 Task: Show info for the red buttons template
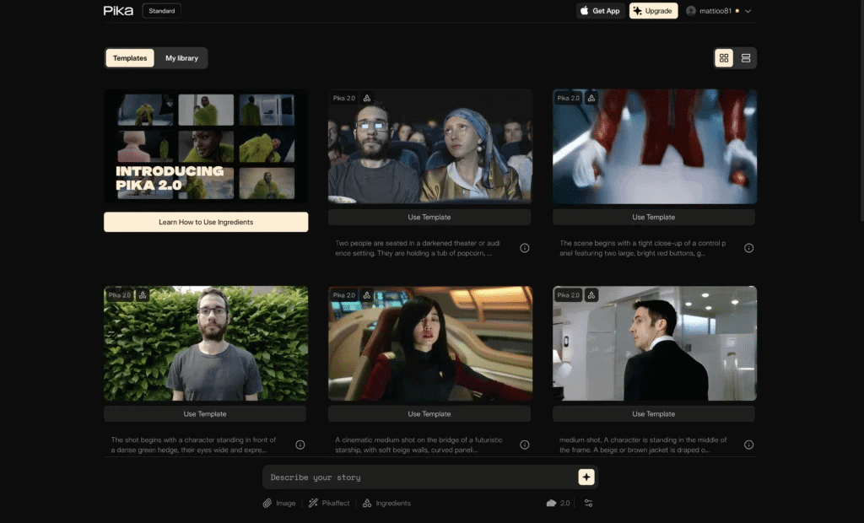click(748, 248)
